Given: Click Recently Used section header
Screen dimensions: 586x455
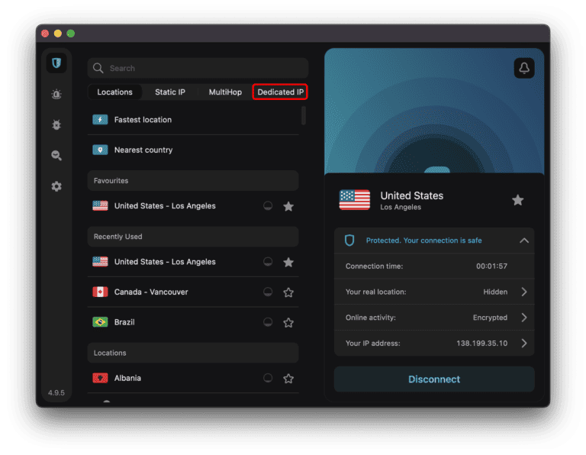Looking at the screenshot, I should pos(193,237).
